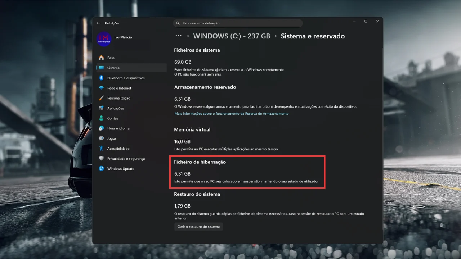The height and width of the screenshot is (259, 461).
Task: Close the Definições window
Action: (377, 22)
